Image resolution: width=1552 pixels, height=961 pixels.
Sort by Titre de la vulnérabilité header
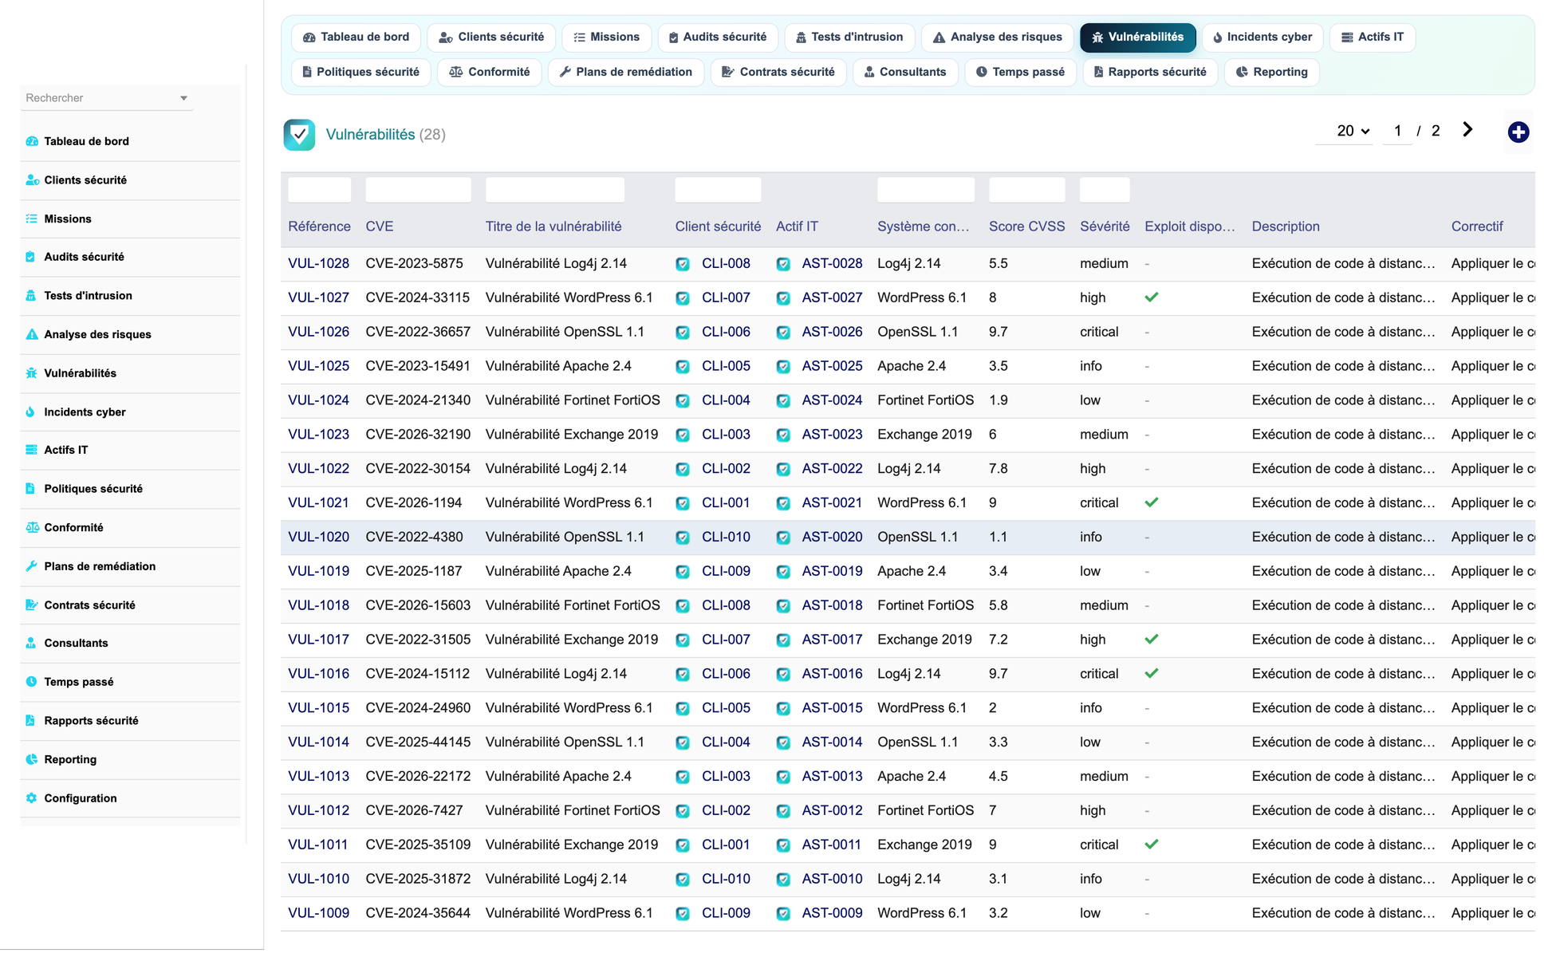pyautogui.click(x=553, y=226)
